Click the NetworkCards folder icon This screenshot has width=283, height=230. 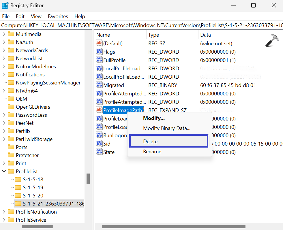coord(11,50)
